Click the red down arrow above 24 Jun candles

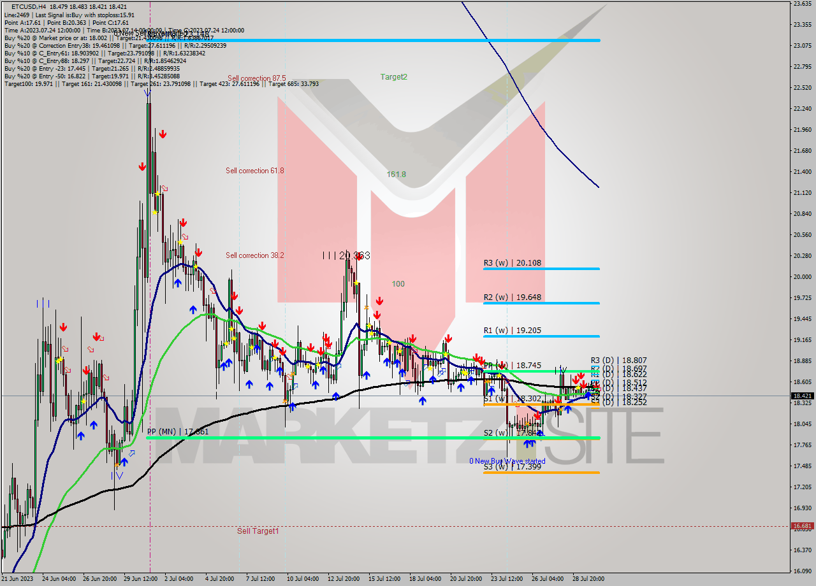click(63, 327)
